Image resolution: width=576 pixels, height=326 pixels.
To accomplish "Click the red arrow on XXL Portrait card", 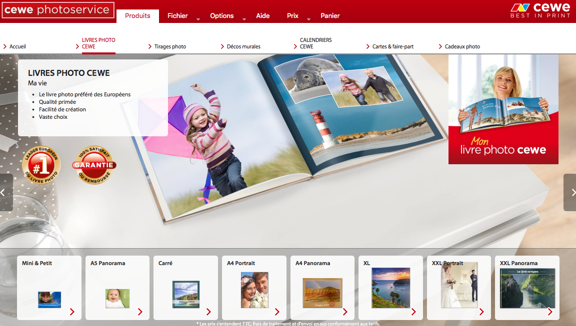I will tap(481, 312).
